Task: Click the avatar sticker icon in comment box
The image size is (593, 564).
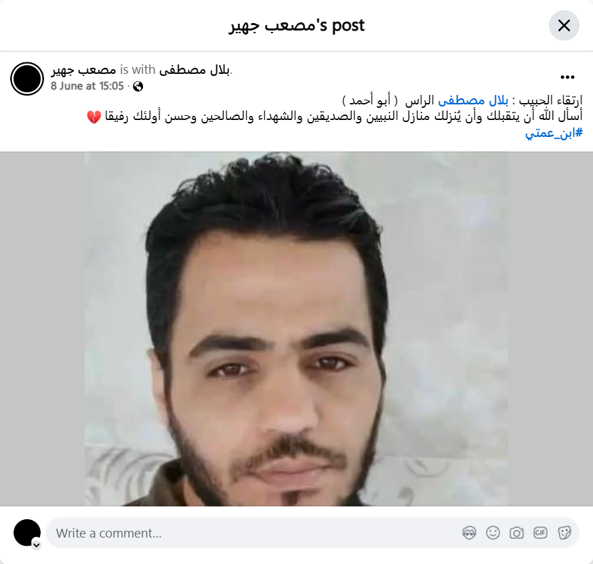Action: 469,533
